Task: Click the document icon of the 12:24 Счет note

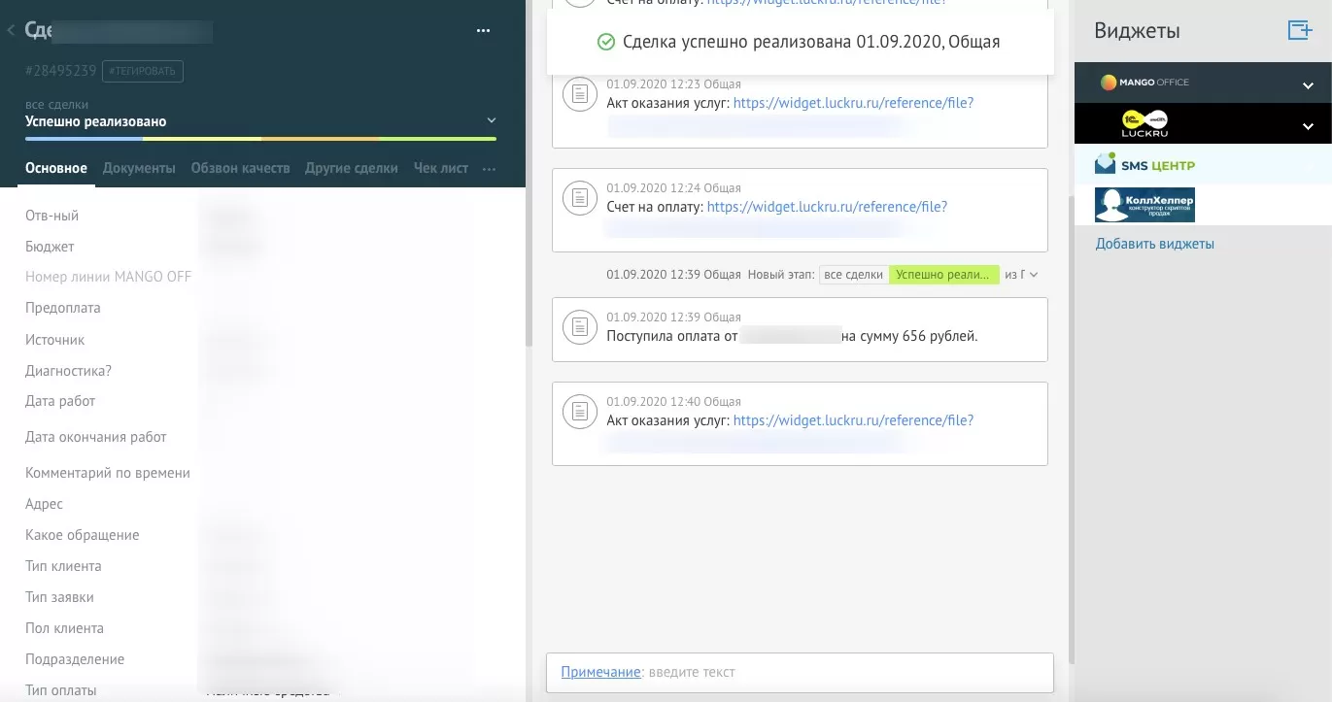Action: 579,198
